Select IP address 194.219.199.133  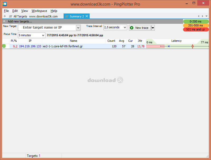30,46
